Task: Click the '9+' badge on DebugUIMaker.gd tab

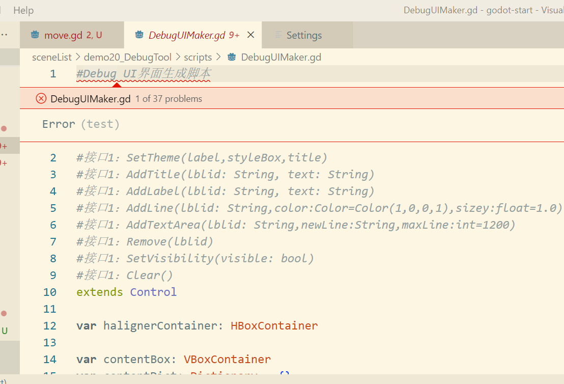Action: (234, 35)
